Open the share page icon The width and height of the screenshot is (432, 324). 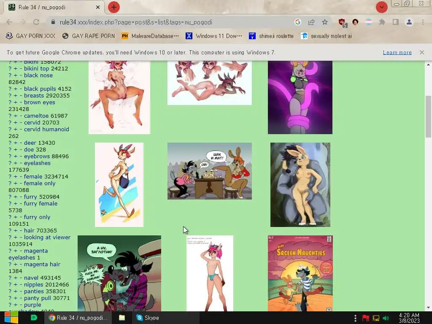311,22
